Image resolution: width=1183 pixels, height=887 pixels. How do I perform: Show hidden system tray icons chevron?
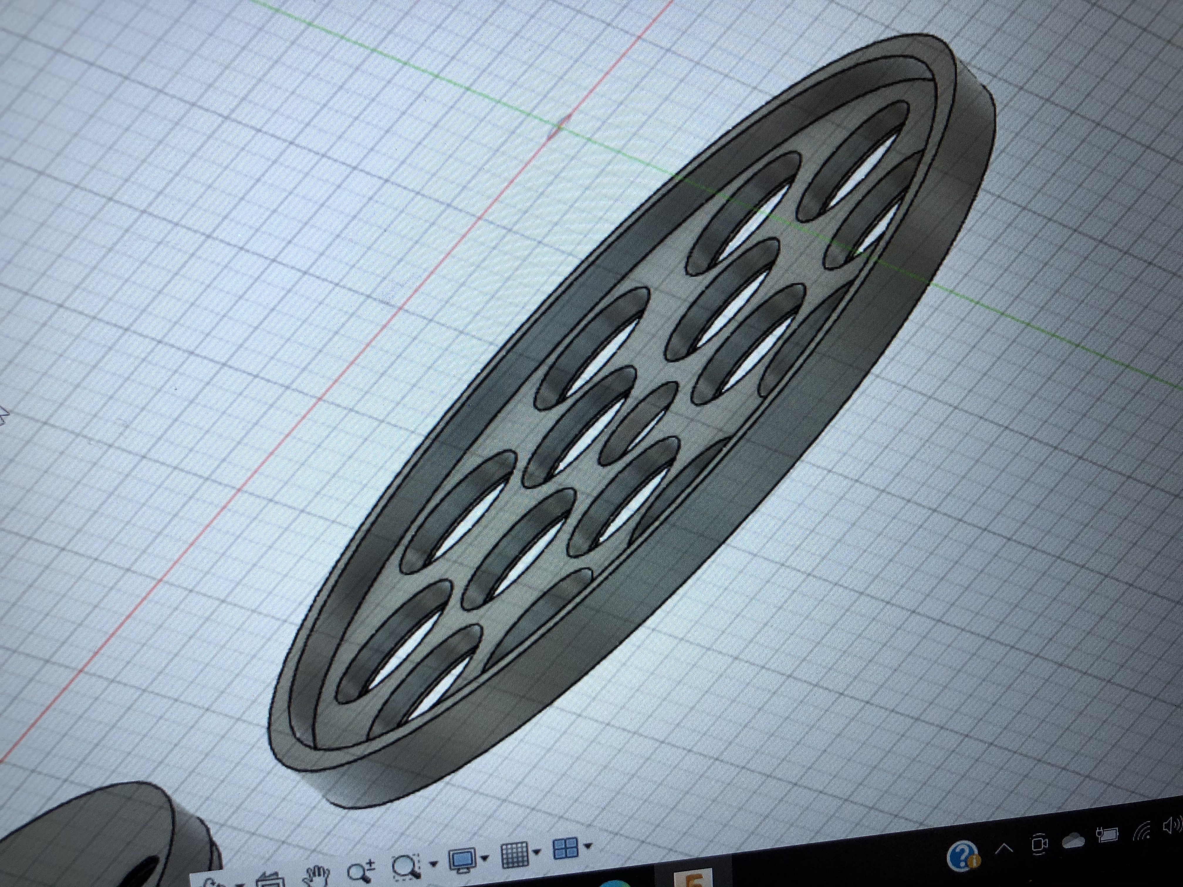click(1004, 848)
